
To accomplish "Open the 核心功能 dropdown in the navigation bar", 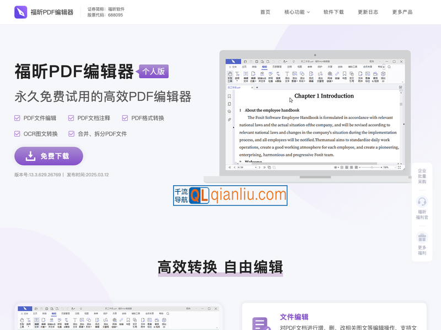I will coord(297,12).
